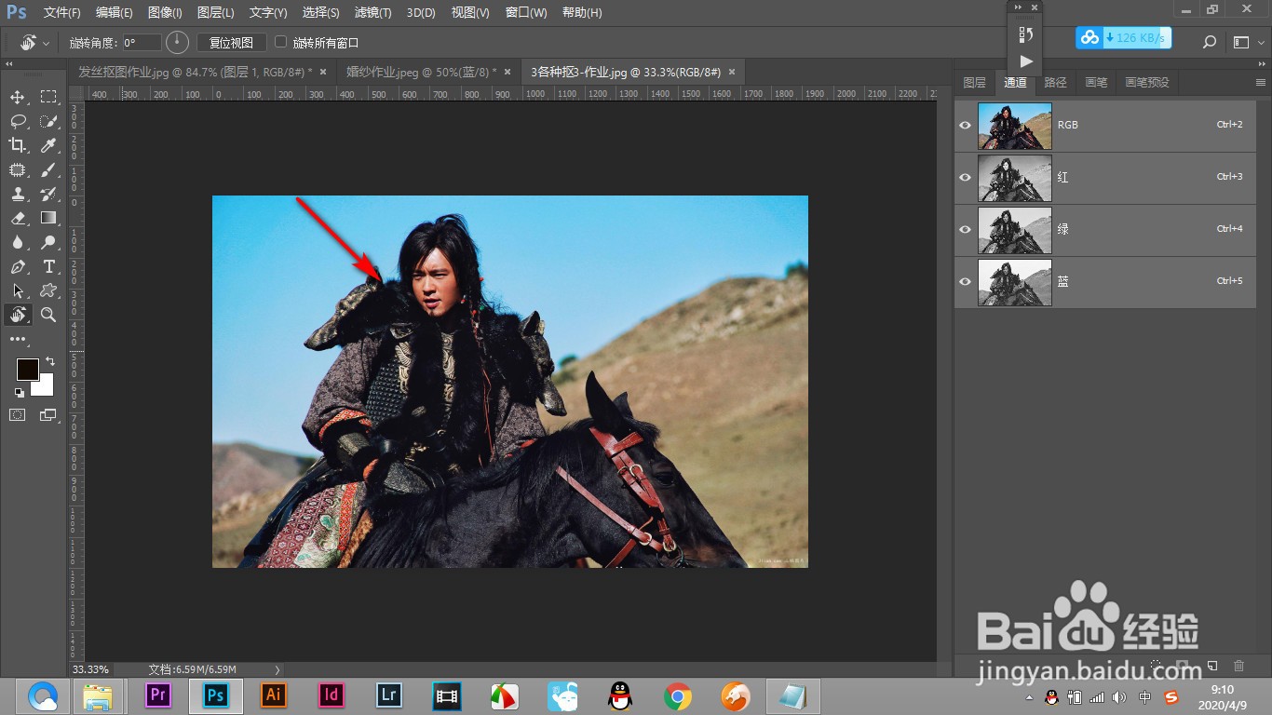Select the Blur tool
The image size is (1272, 715).
click(x=18, y=242)
